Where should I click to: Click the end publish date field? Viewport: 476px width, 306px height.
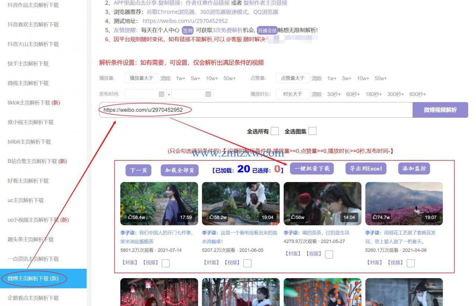pyautogui.click(x=192, y=94)
